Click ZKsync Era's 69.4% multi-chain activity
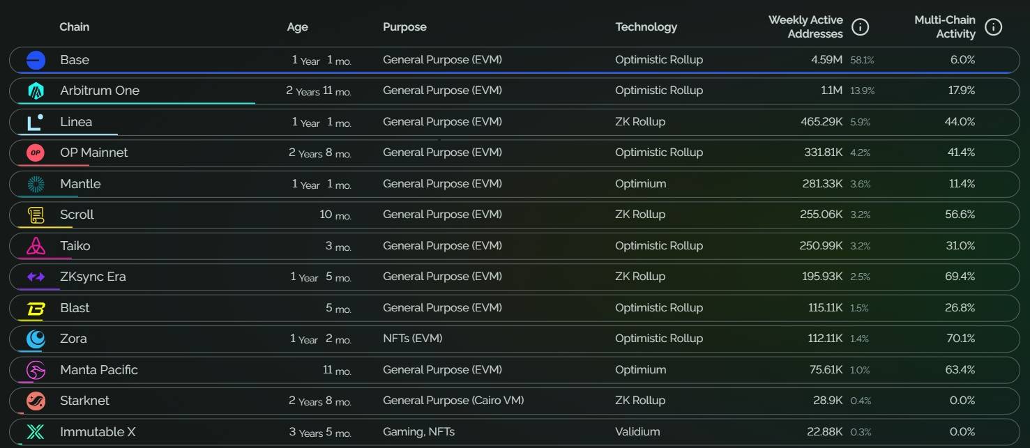Image resolution: width=1030 pixels, height=448 pixels. [960, 277]
